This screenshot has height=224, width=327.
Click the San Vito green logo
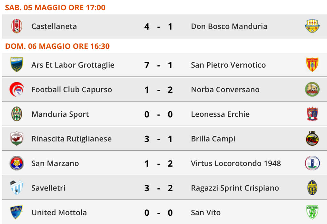[312, 212]
